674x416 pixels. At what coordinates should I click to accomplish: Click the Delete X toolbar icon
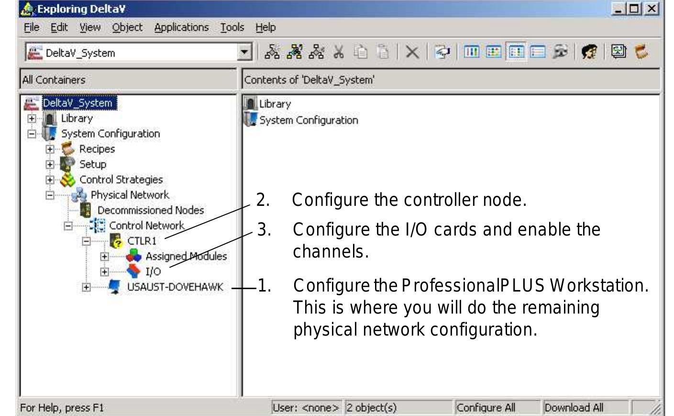coord(412,52)
